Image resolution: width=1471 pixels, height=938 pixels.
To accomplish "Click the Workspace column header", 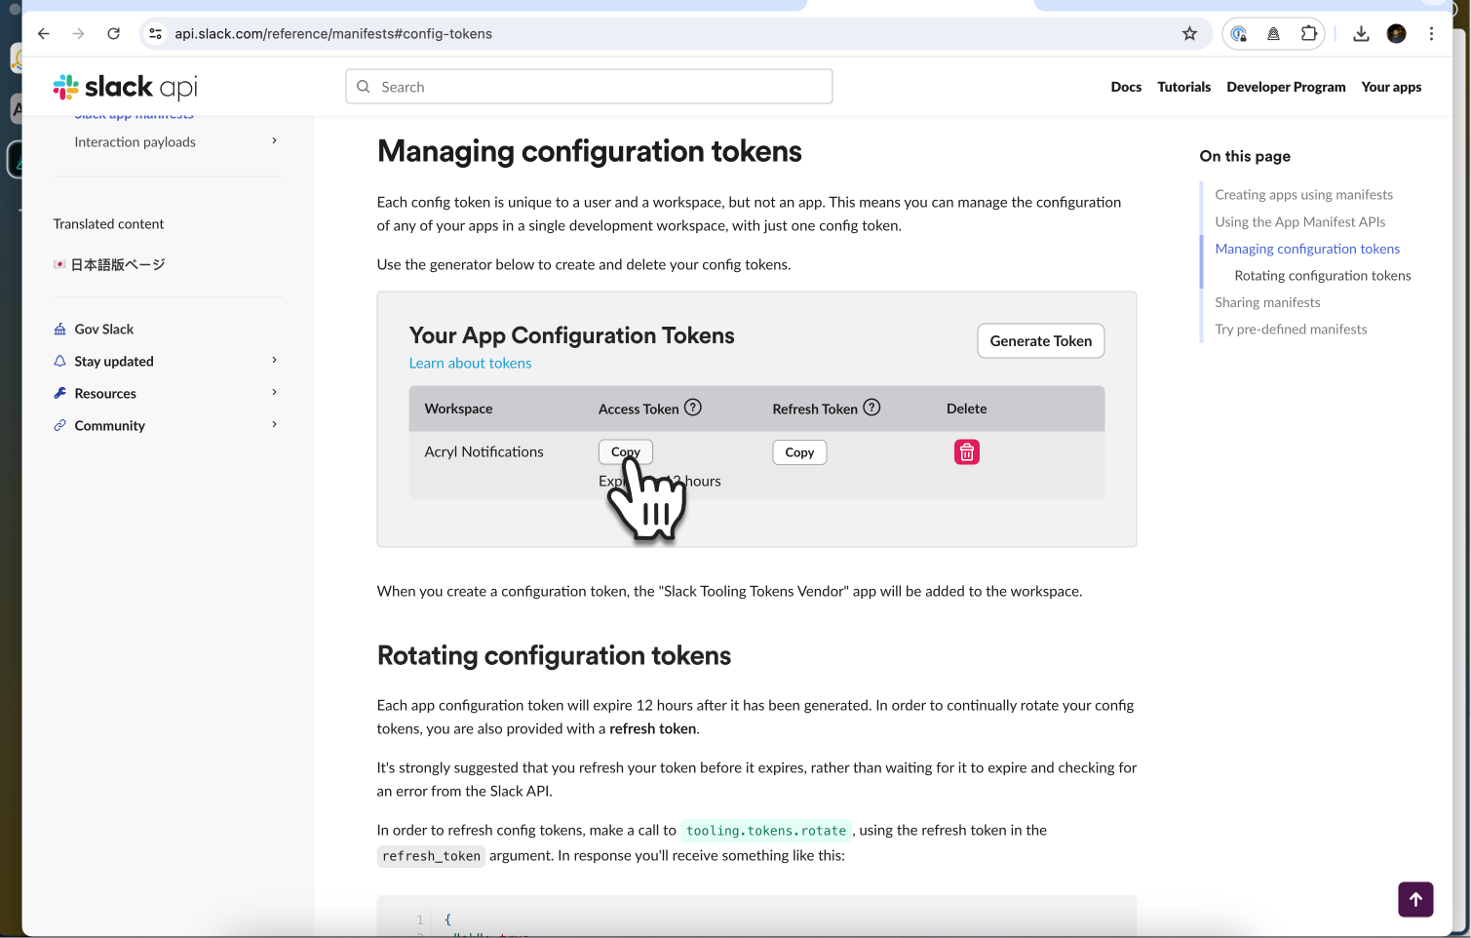I will [458, 409].
